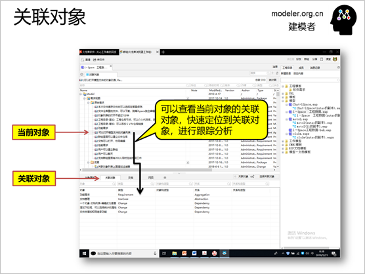This screenshot has width=365, height=274.
Task: Click the share-like icon beside 关联对象 button
Action: coord(252,176)
